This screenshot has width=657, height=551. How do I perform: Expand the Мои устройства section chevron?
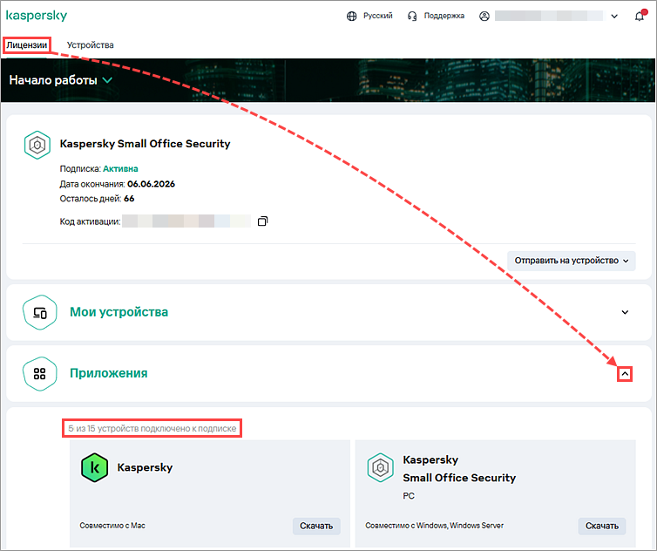click(x=625, y=312)
